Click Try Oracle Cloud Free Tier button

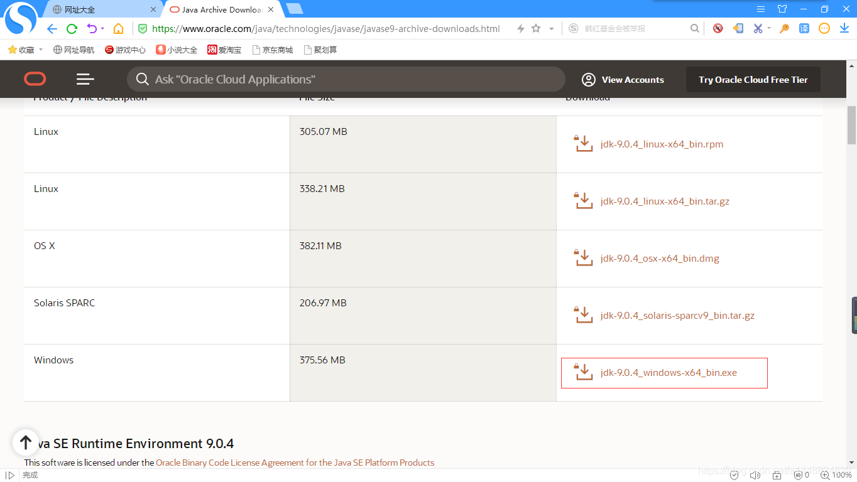[x=753, y=80]
